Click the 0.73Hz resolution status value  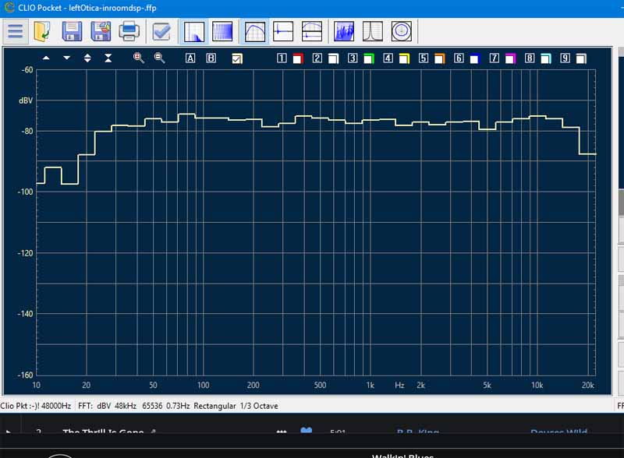178,406
